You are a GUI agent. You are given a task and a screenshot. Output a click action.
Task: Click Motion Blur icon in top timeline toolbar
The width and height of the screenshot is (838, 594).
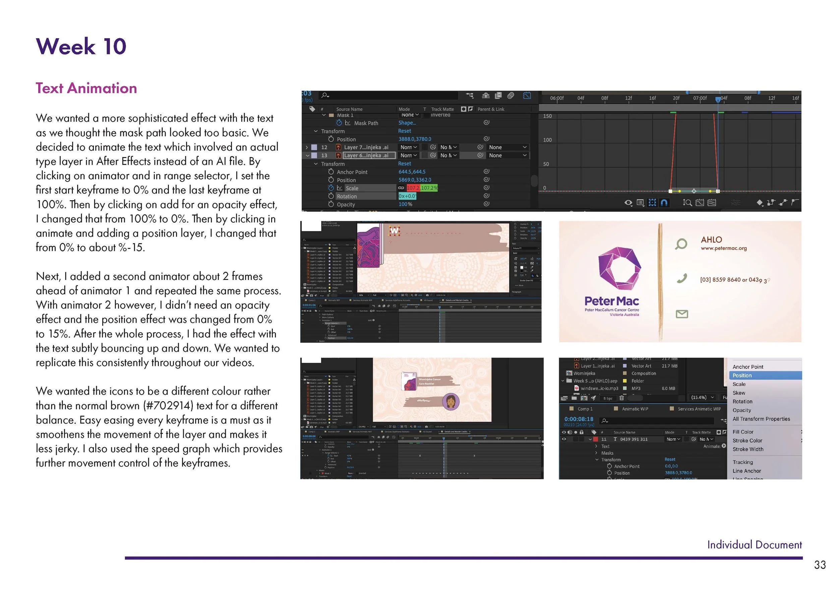pyautogui.click(x=511, y=96)
